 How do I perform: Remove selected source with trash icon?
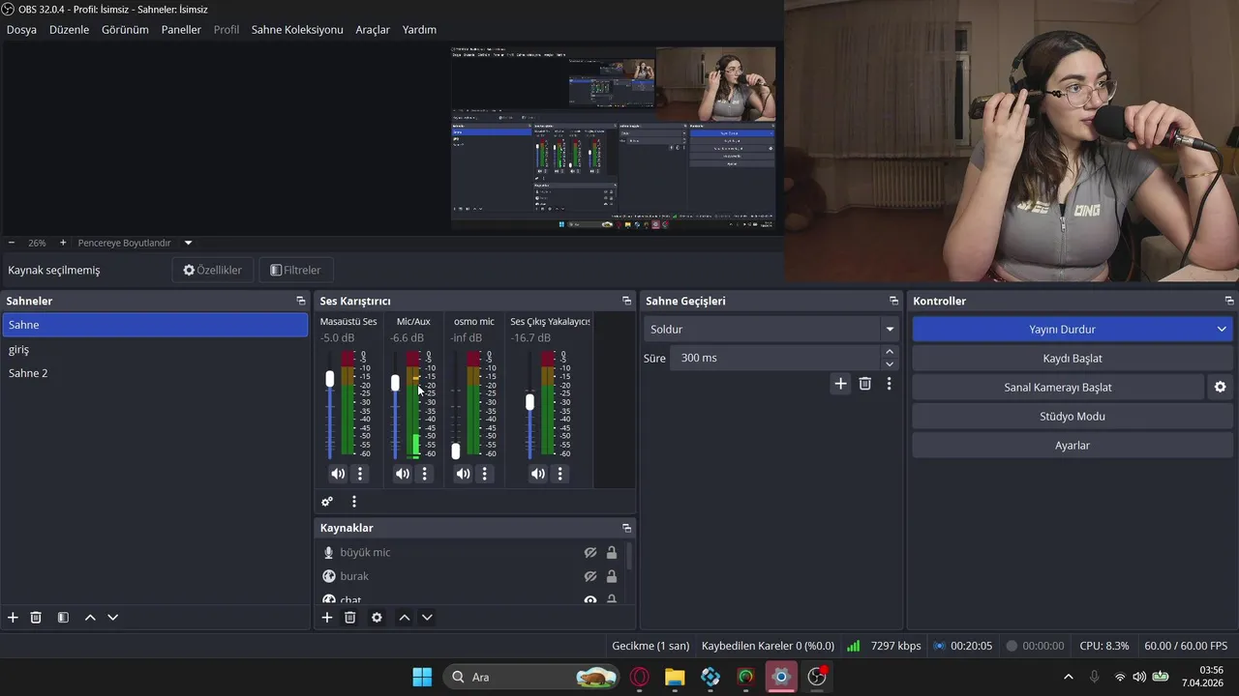(x=350, y=618)
